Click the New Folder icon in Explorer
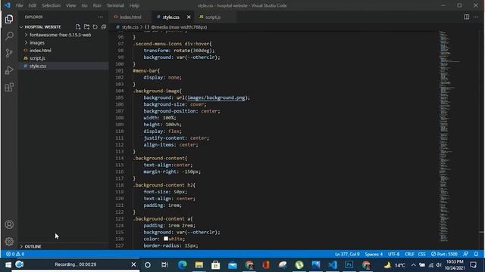 86,27
